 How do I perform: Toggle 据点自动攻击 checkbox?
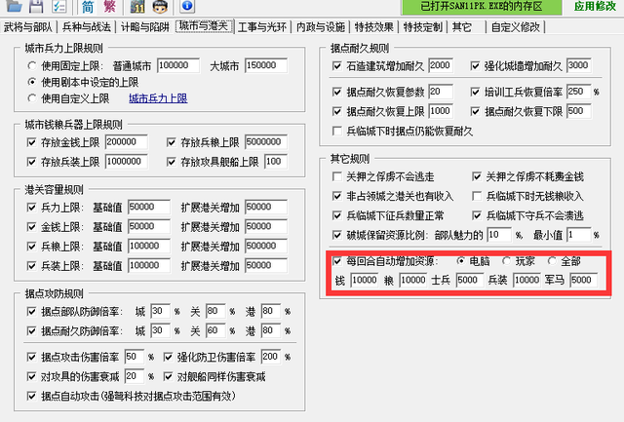coord(31,396)
